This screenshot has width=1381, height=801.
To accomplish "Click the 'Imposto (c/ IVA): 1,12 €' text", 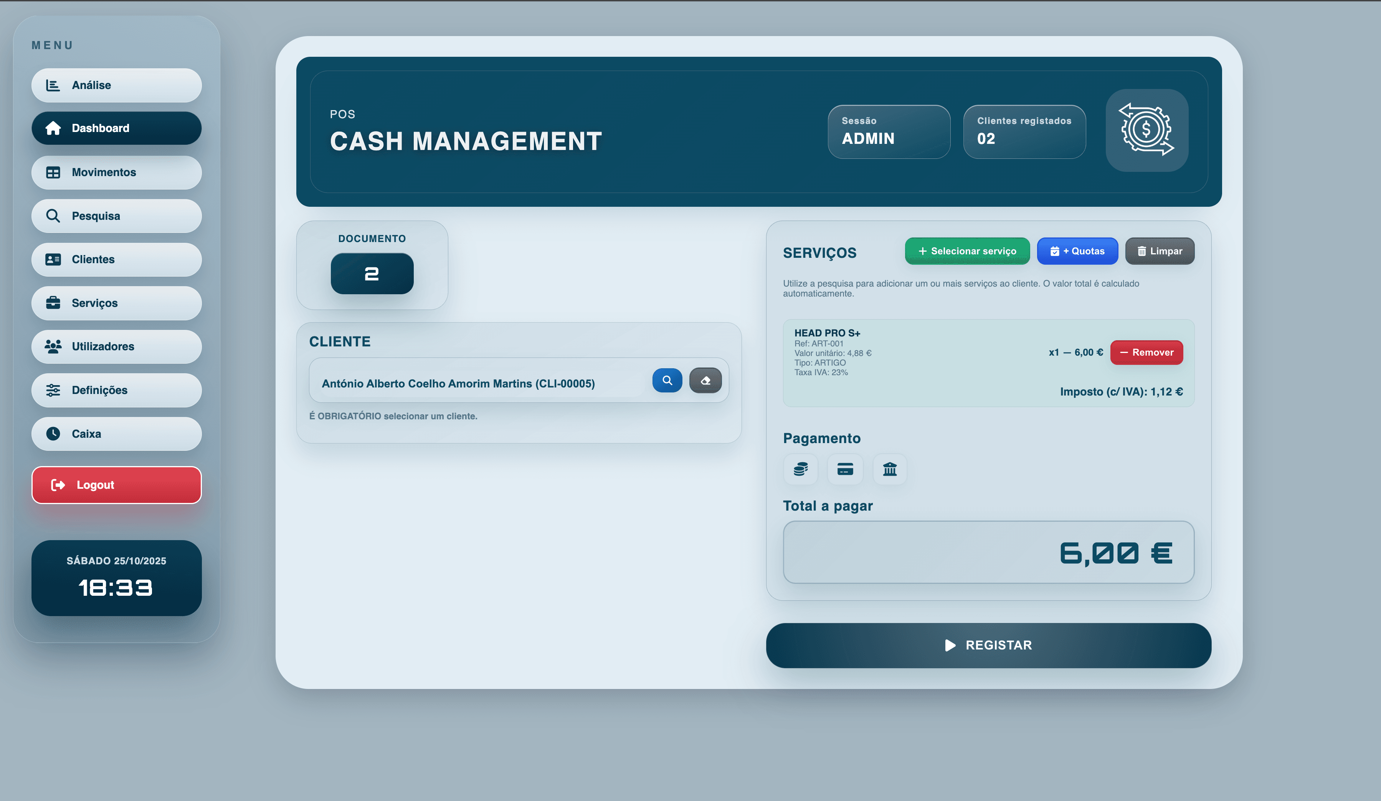I will click(1121, 392).
